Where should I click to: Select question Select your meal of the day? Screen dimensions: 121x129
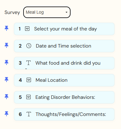tap(64, 29)
